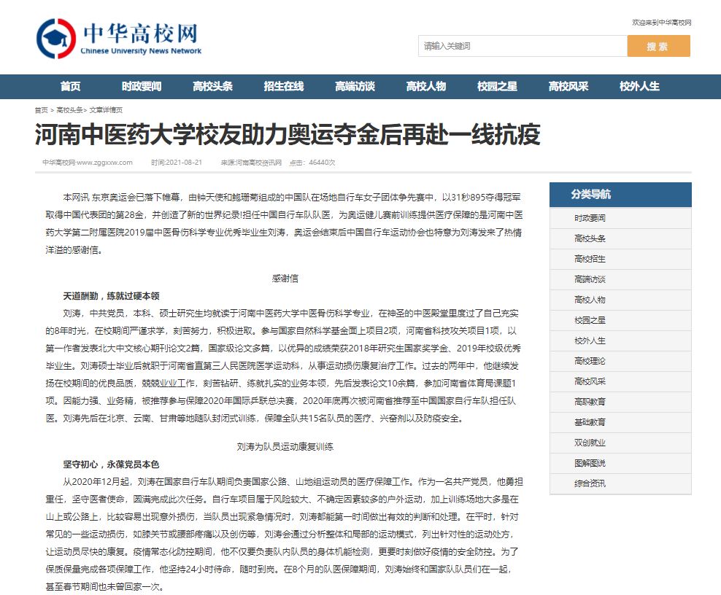Click the 首页 breadcrumb link
This screenshot has width=721, height=595.
(x=41, y=110)
